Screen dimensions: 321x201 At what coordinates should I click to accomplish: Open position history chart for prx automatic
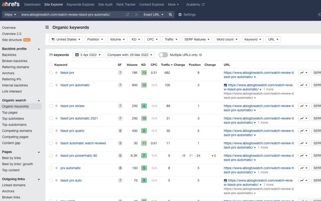[304, 168]
